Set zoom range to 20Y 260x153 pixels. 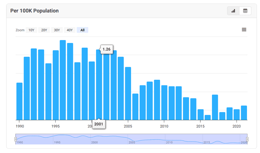tap(44, 30)
